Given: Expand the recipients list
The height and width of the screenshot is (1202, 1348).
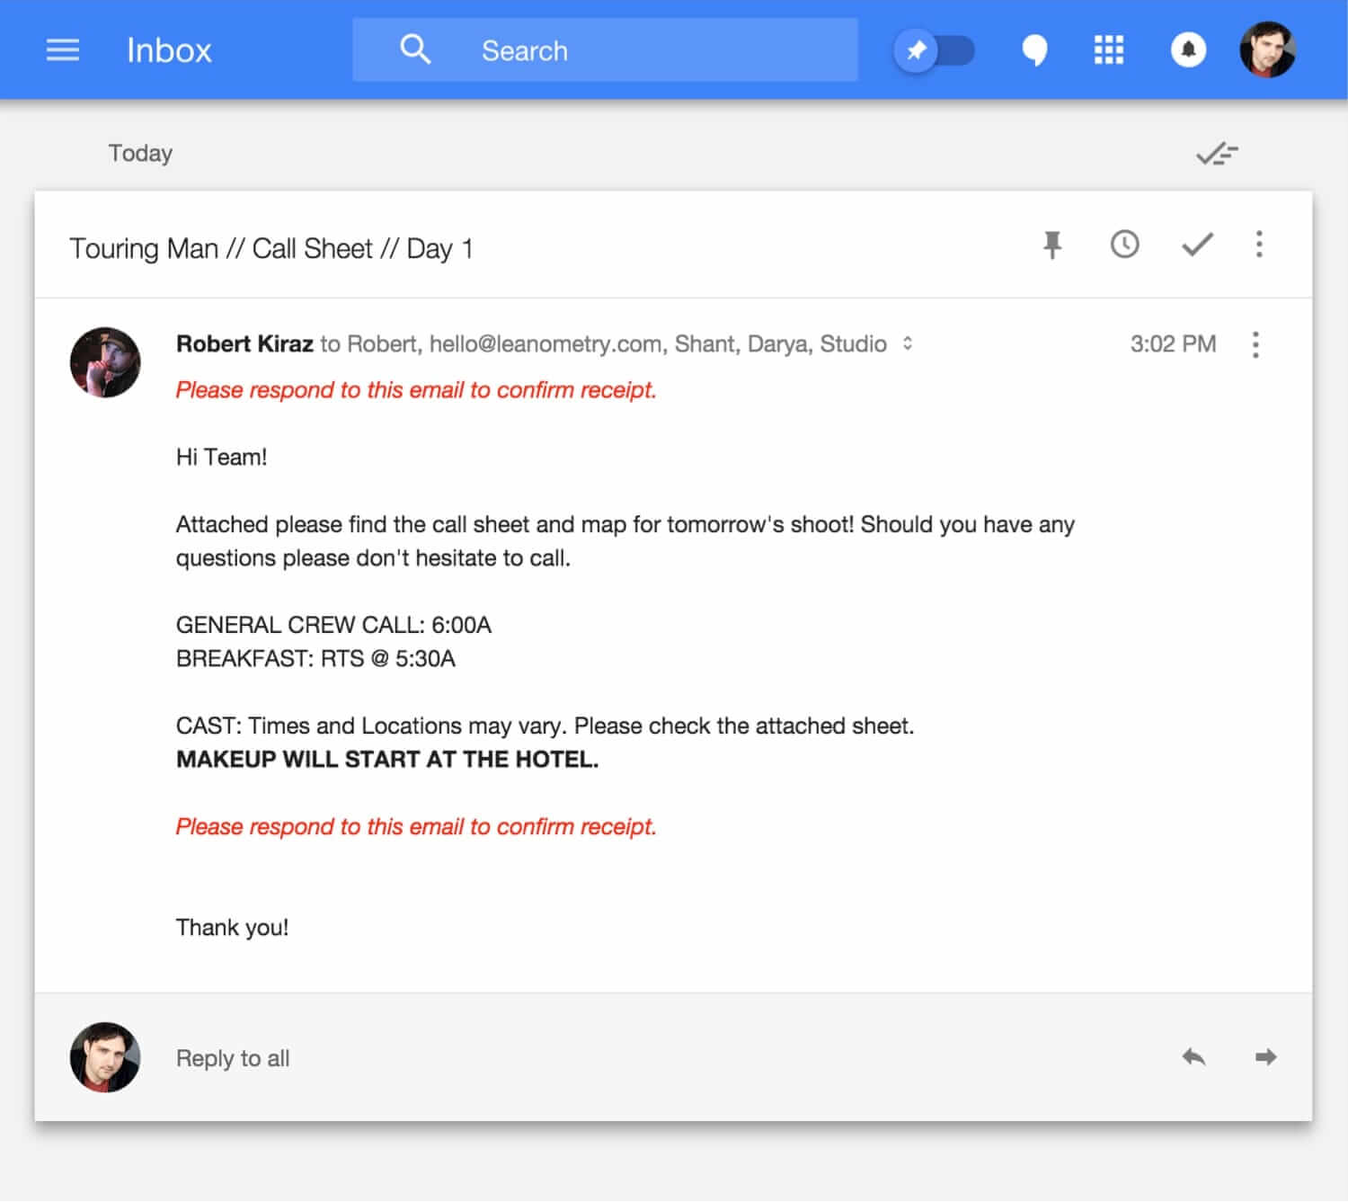Looking at the screenshot, I should pyautogui.click(x=907, y=343).
